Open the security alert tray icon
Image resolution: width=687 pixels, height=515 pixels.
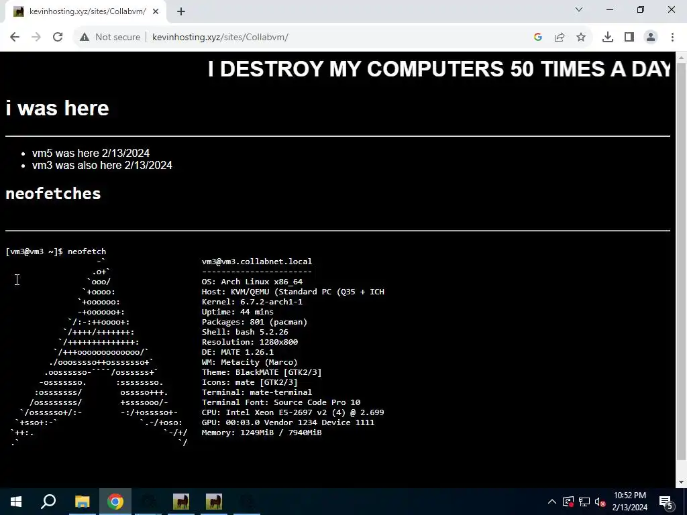point(568,502)
